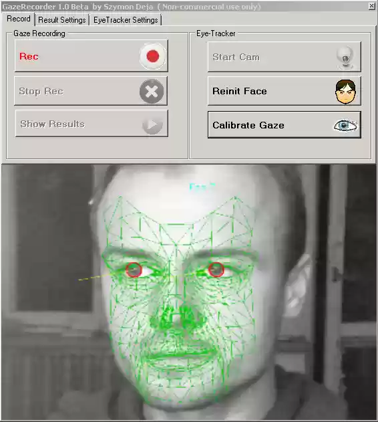Click the gray X stop icon
The image size is (378, 422).
[x=152, y=91]
